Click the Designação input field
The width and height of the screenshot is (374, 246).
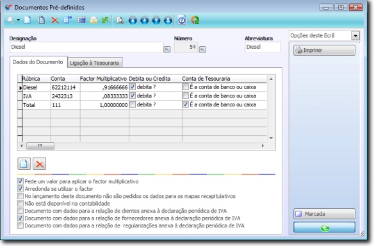(86, 47)
